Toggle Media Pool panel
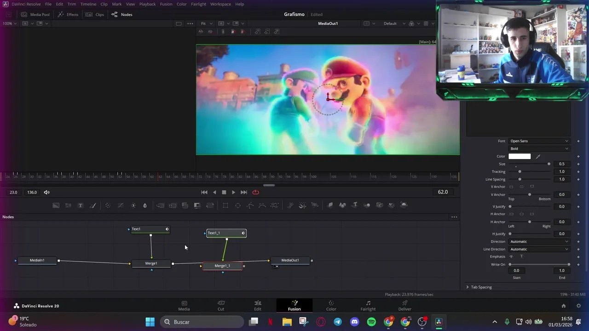This screenshot has width=589, height=331. [x=35, y=14]
